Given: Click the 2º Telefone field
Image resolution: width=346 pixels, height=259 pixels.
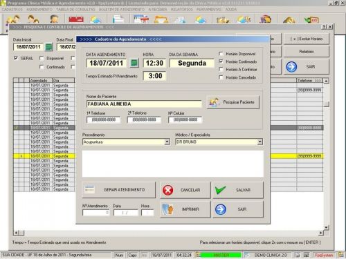Looking at the screenshot, I should (x=144, y=119).
